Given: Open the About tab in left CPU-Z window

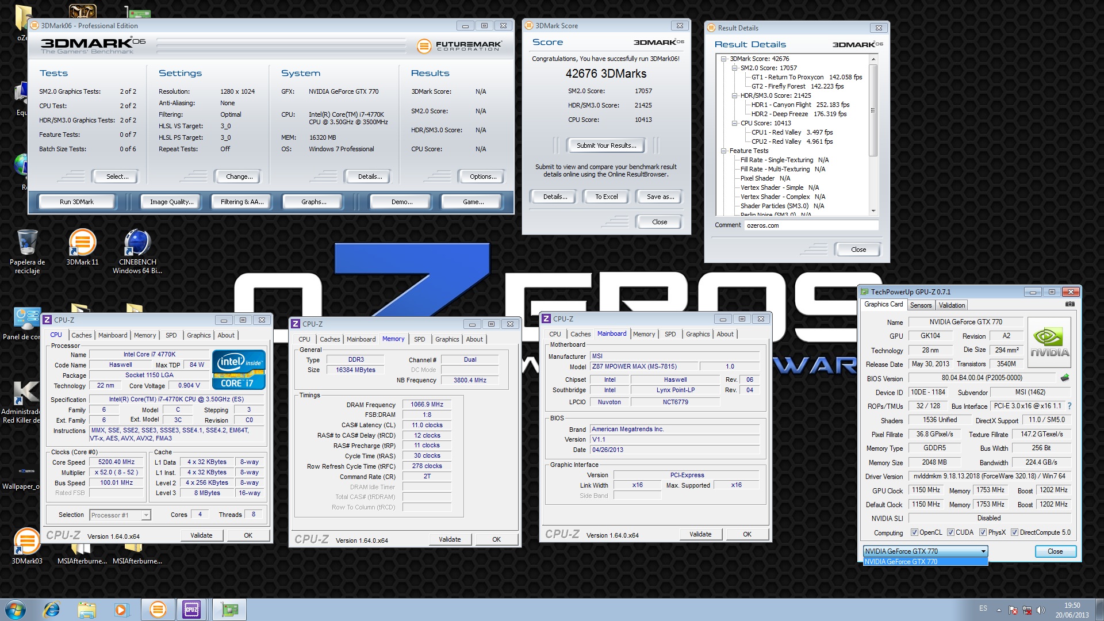Looking at the screenshot, I should (226, 335).
